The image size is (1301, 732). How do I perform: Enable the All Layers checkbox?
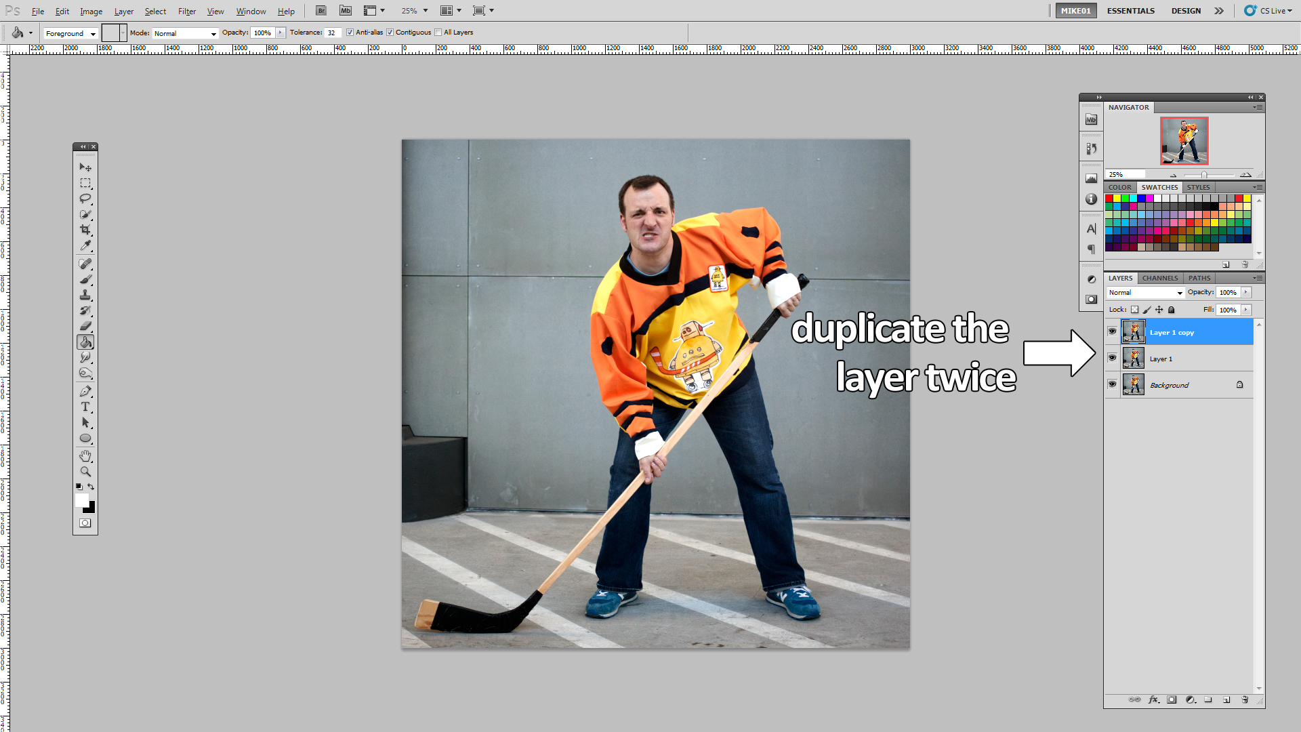click(438, 33)
